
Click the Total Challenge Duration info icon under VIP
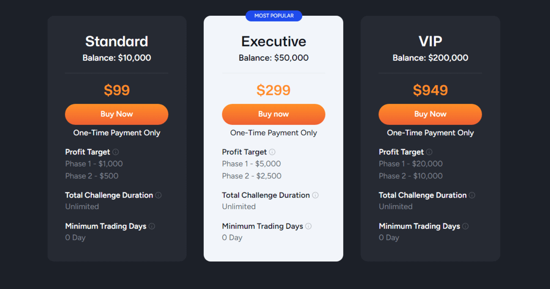click(x=472, y=195)
